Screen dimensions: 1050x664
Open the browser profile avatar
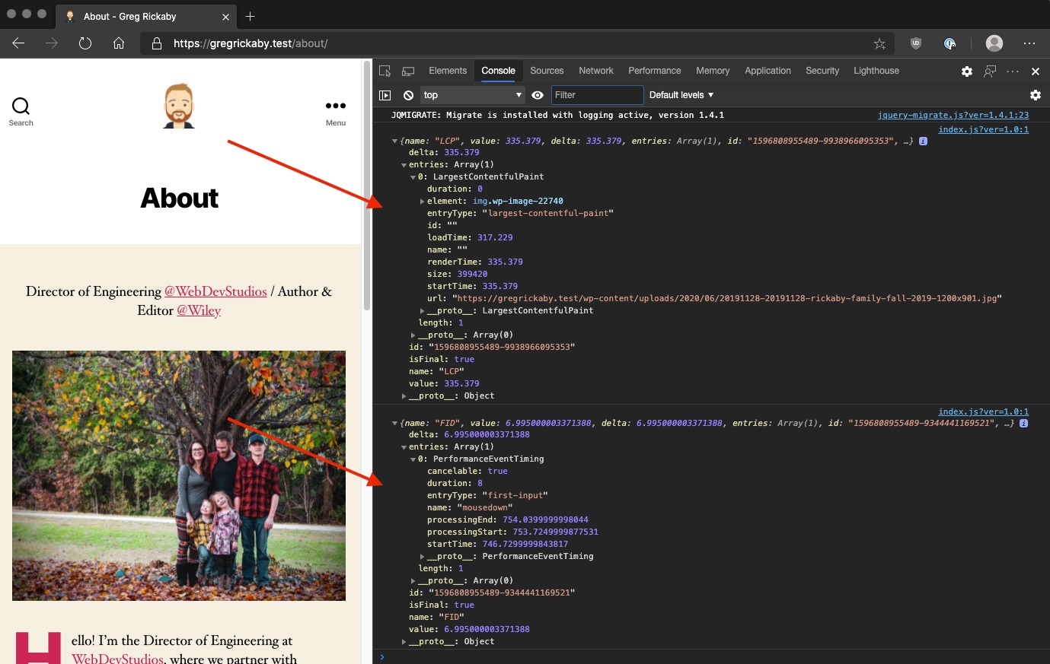(994, 43)
